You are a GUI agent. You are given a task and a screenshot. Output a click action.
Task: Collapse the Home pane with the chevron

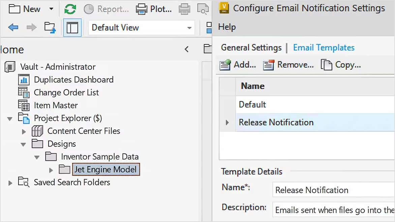point(186,49)
